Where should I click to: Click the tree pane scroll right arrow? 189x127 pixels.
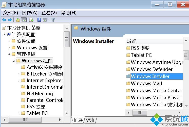point(60,120)
